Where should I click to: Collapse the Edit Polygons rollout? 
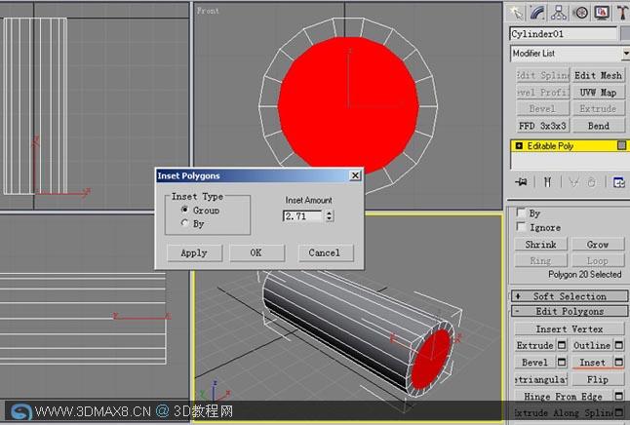pyautogui.click(x=570, y=311)
